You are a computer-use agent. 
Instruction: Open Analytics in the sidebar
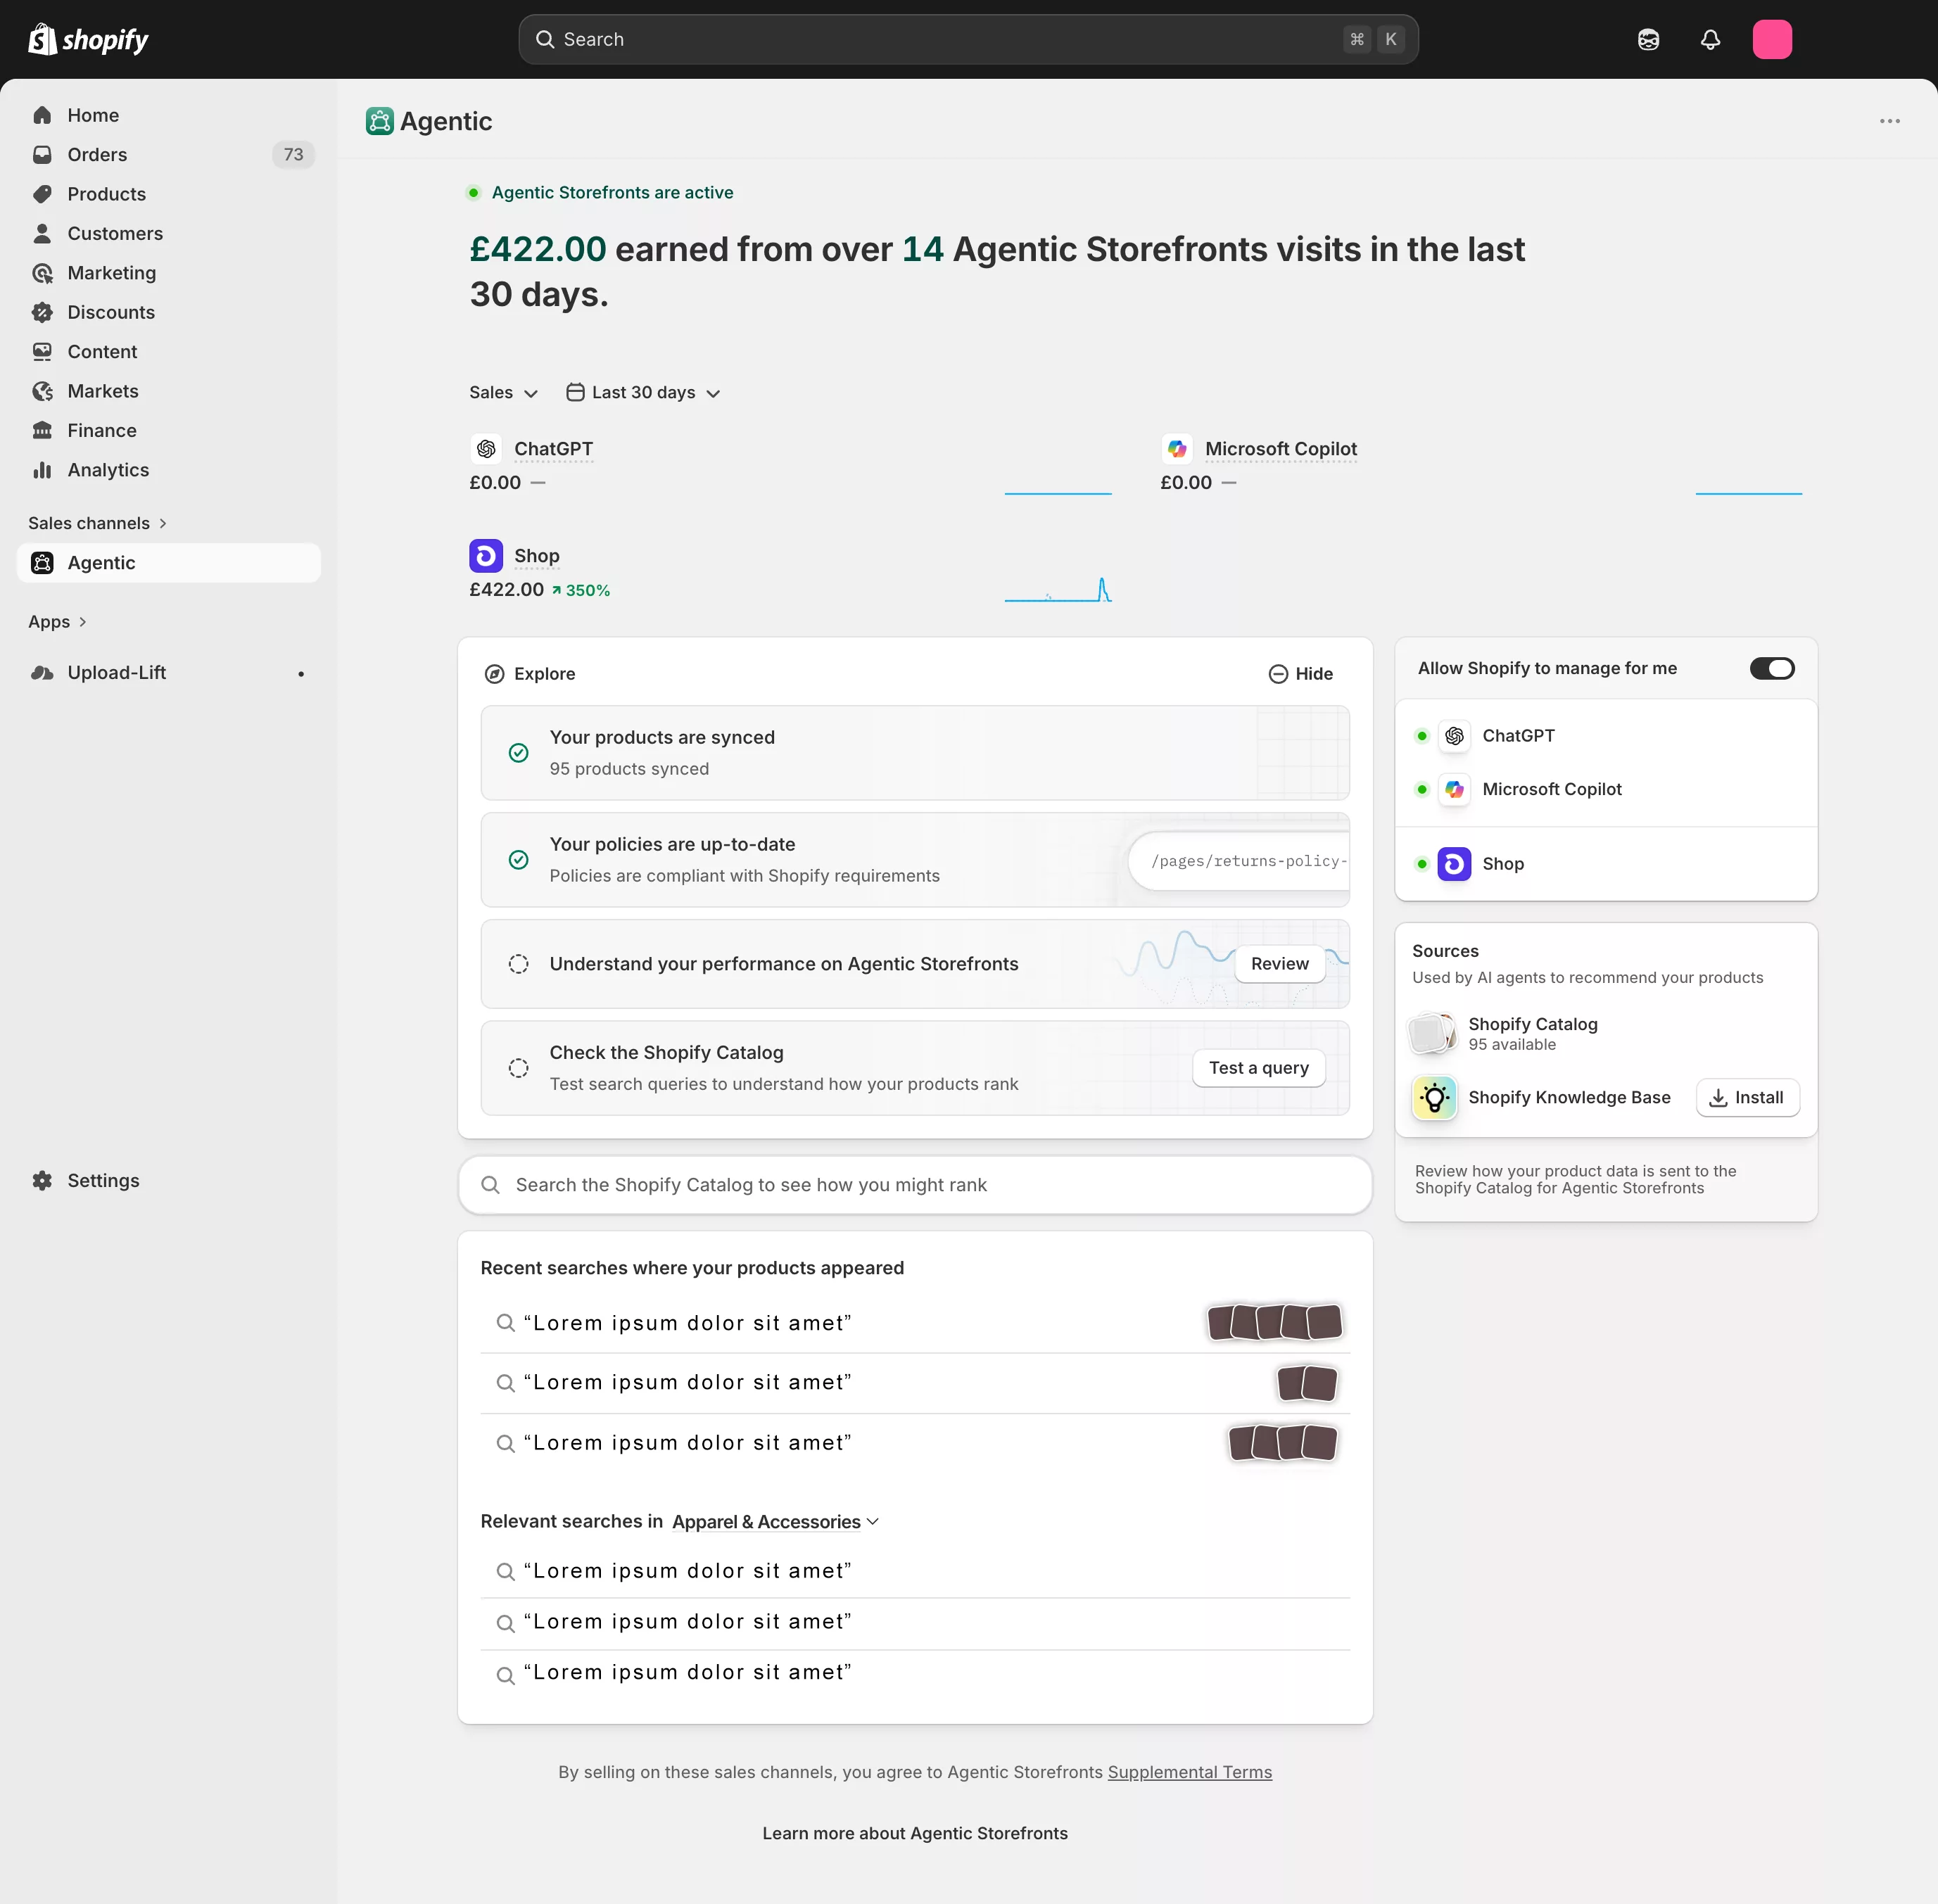[169, 470]
